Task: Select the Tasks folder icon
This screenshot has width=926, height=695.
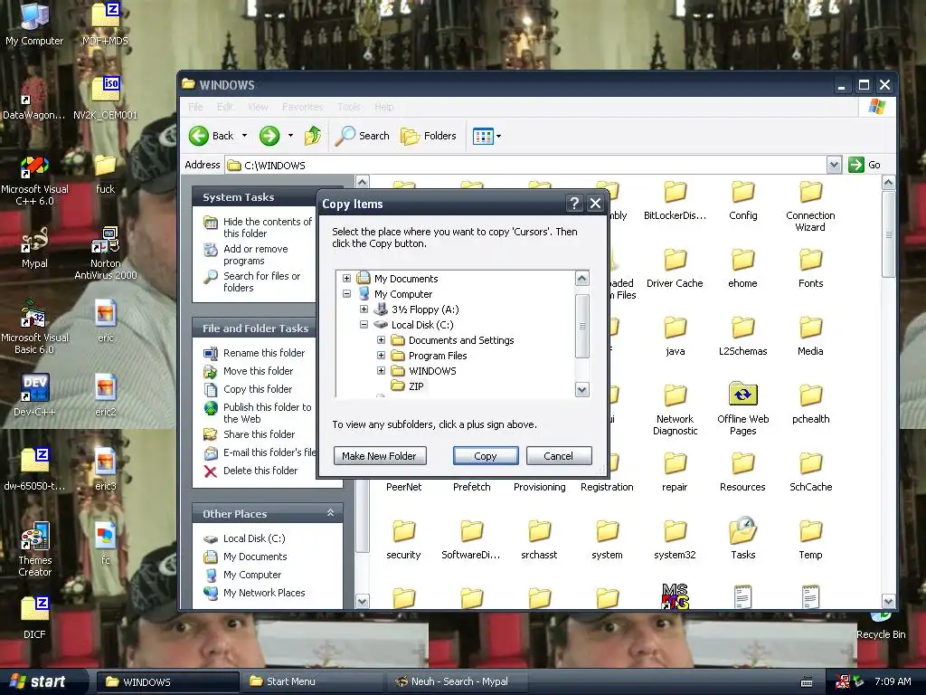Action: 743,538
